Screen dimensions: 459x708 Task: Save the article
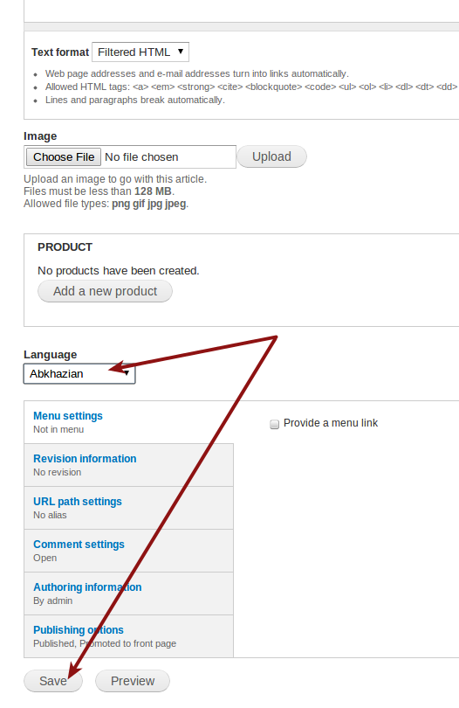53,681
